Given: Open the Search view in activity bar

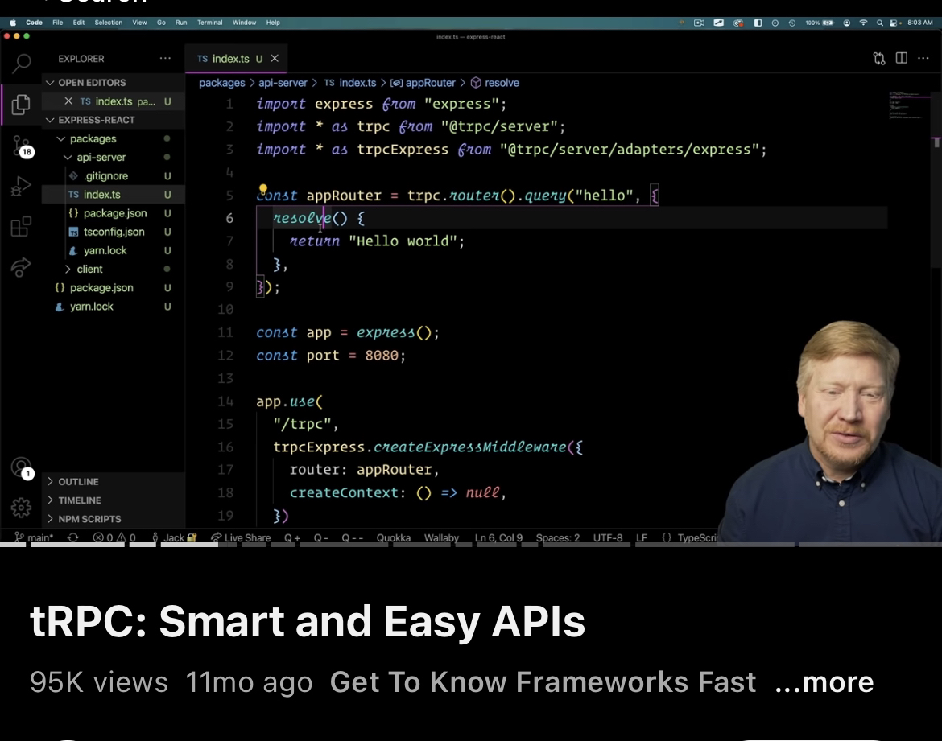Looking at the screenshot, I should click(x=22, y=63).
